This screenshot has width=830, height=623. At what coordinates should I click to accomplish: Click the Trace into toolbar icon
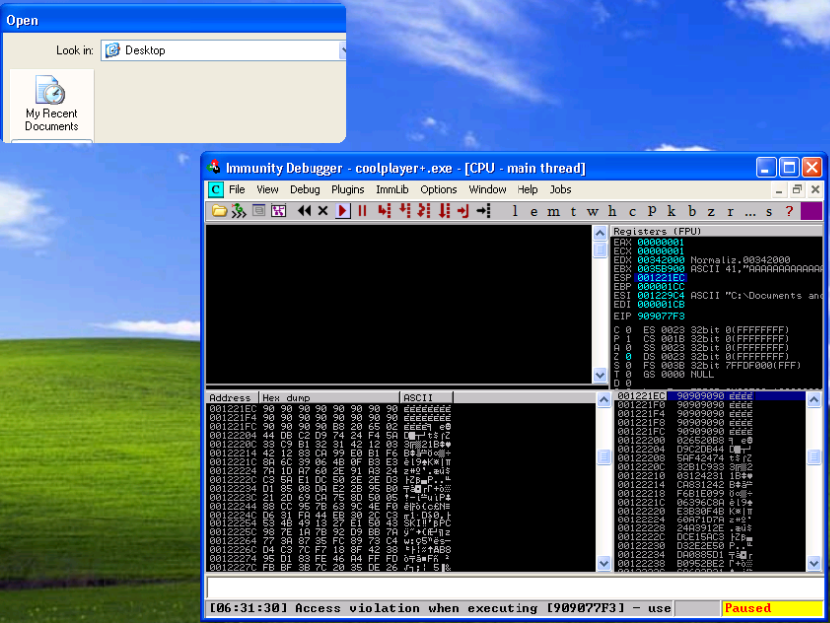pos(424,211)
